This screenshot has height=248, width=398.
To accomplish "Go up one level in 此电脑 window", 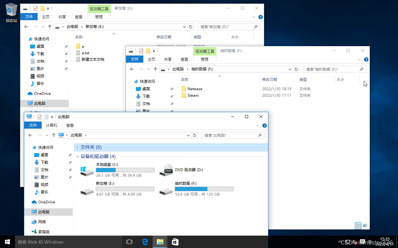I will click(54, 135).
